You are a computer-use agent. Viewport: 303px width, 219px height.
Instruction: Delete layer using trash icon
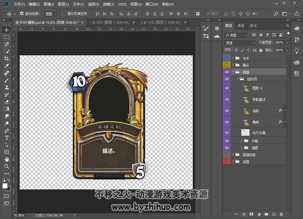(x=281, y=214)
